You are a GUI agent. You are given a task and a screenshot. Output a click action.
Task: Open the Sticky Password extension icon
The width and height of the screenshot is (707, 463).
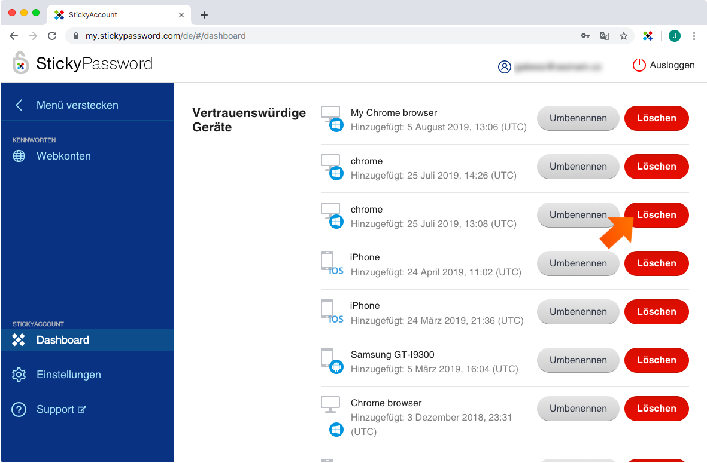pos(648,36)
